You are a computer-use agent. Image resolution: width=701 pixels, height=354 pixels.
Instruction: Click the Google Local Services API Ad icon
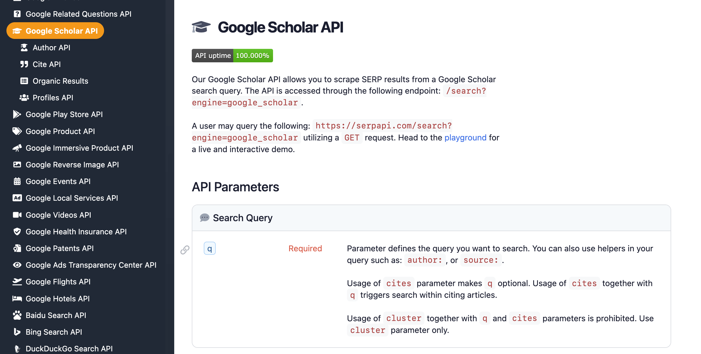[17, 198]
